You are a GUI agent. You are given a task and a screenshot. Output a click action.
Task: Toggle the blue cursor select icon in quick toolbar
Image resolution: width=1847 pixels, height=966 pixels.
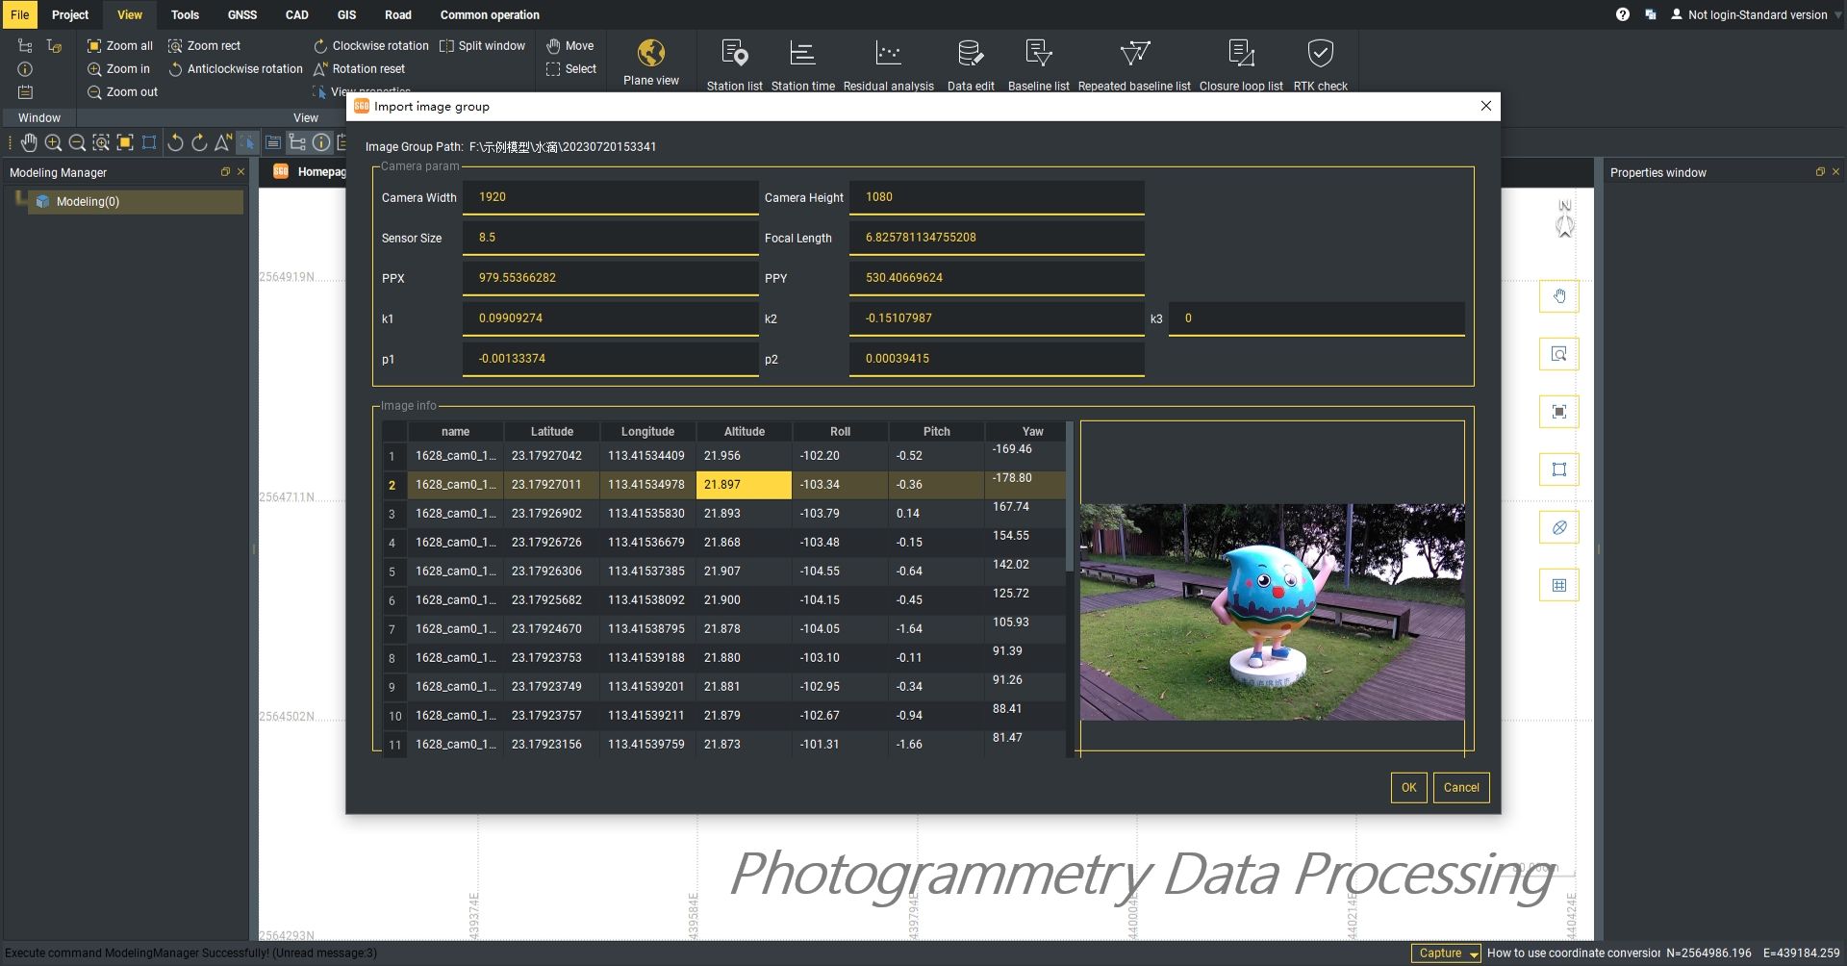[247, 143]
